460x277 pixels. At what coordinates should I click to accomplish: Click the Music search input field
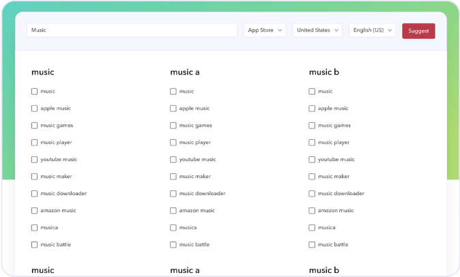[132, 31]
